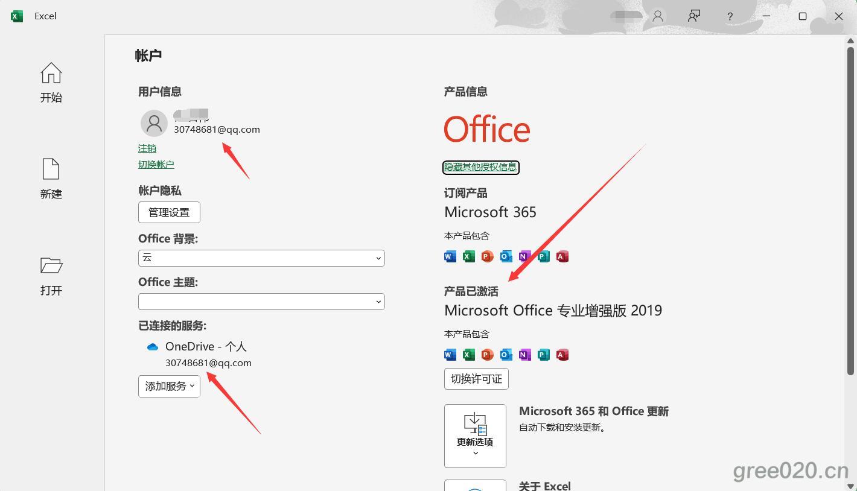Image resolution: width=857 pixels, height=491 pixels.
Task: Click the "Microsoft 365" subscription product name
Action: (490, 212)
